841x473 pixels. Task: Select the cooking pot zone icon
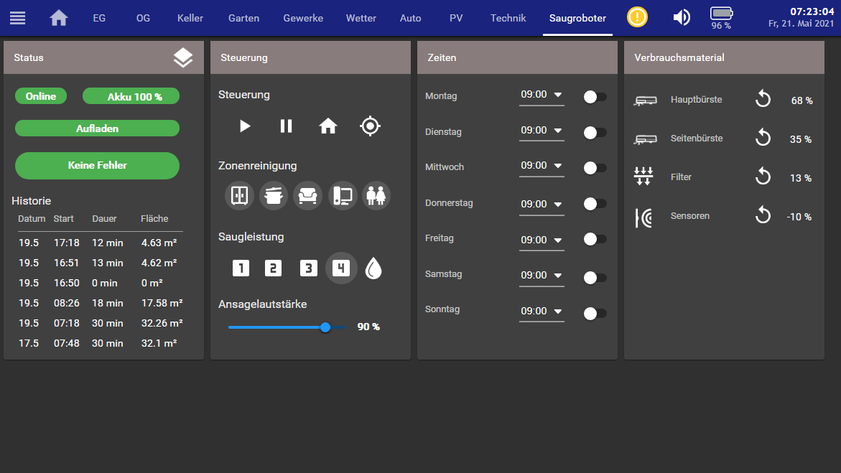[274, 195]
